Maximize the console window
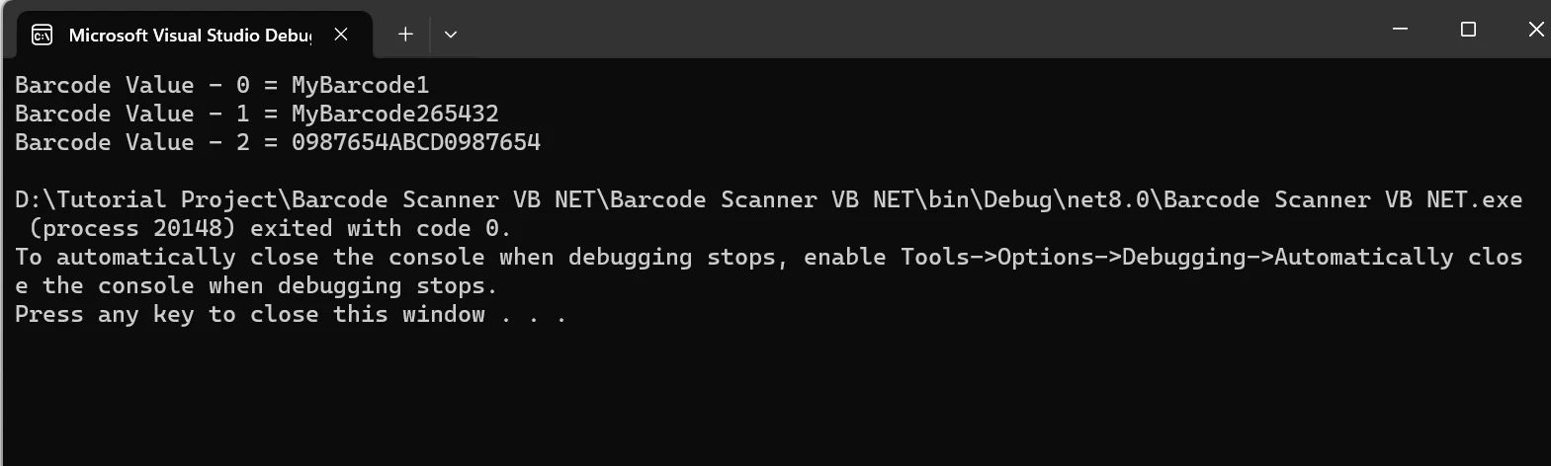1551x466 pixels. tap(1468, 30)
